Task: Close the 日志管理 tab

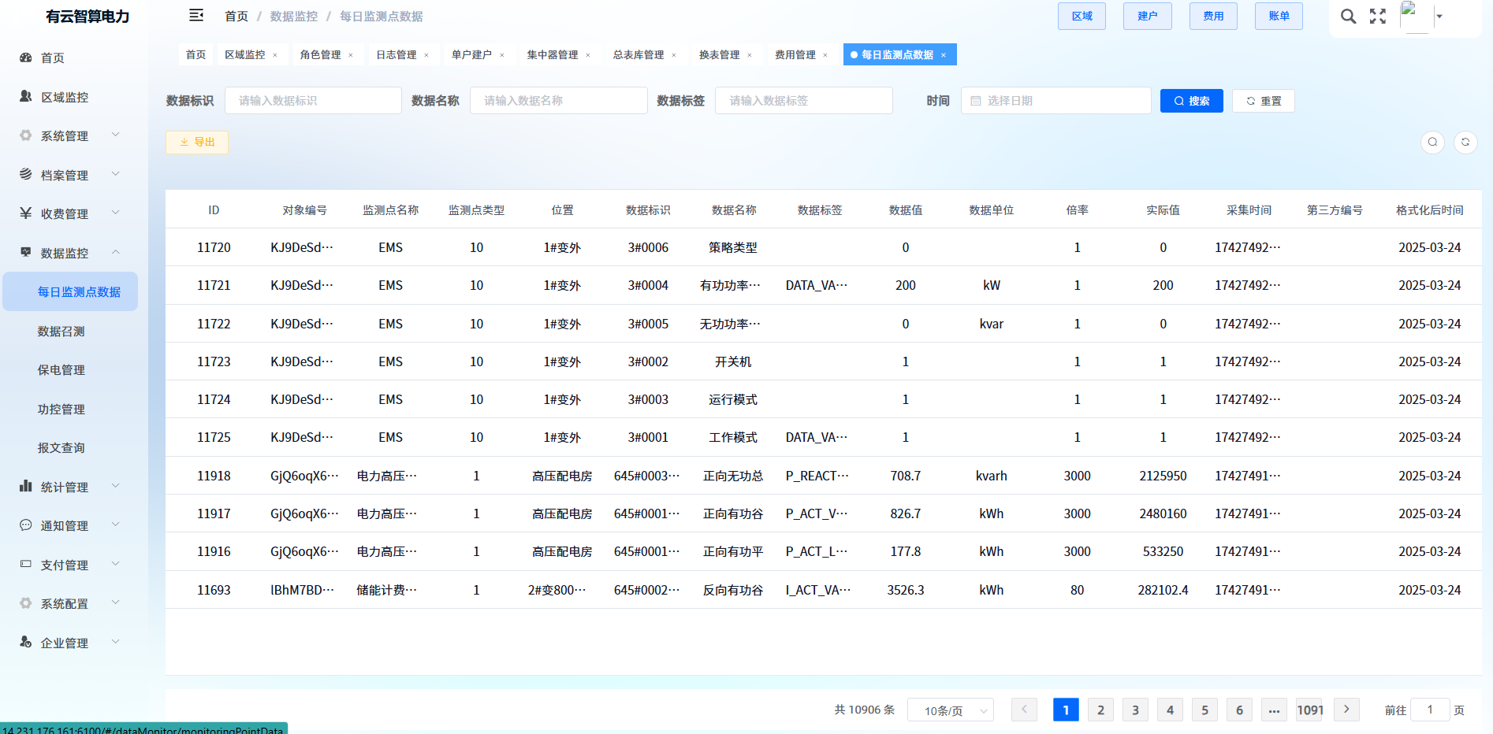Action: (426, 55)
